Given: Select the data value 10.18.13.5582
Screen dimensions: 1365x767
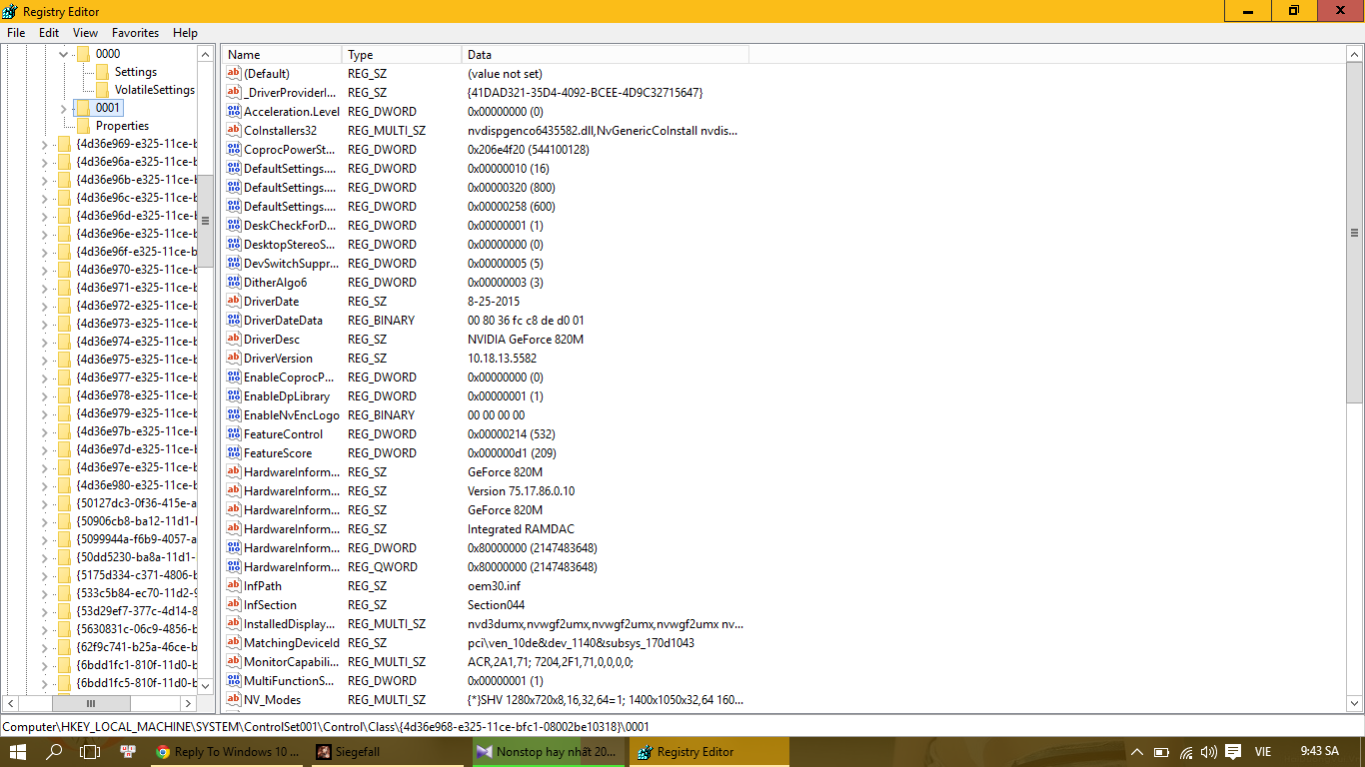Looking at the screenshot, I should [502, 359].
